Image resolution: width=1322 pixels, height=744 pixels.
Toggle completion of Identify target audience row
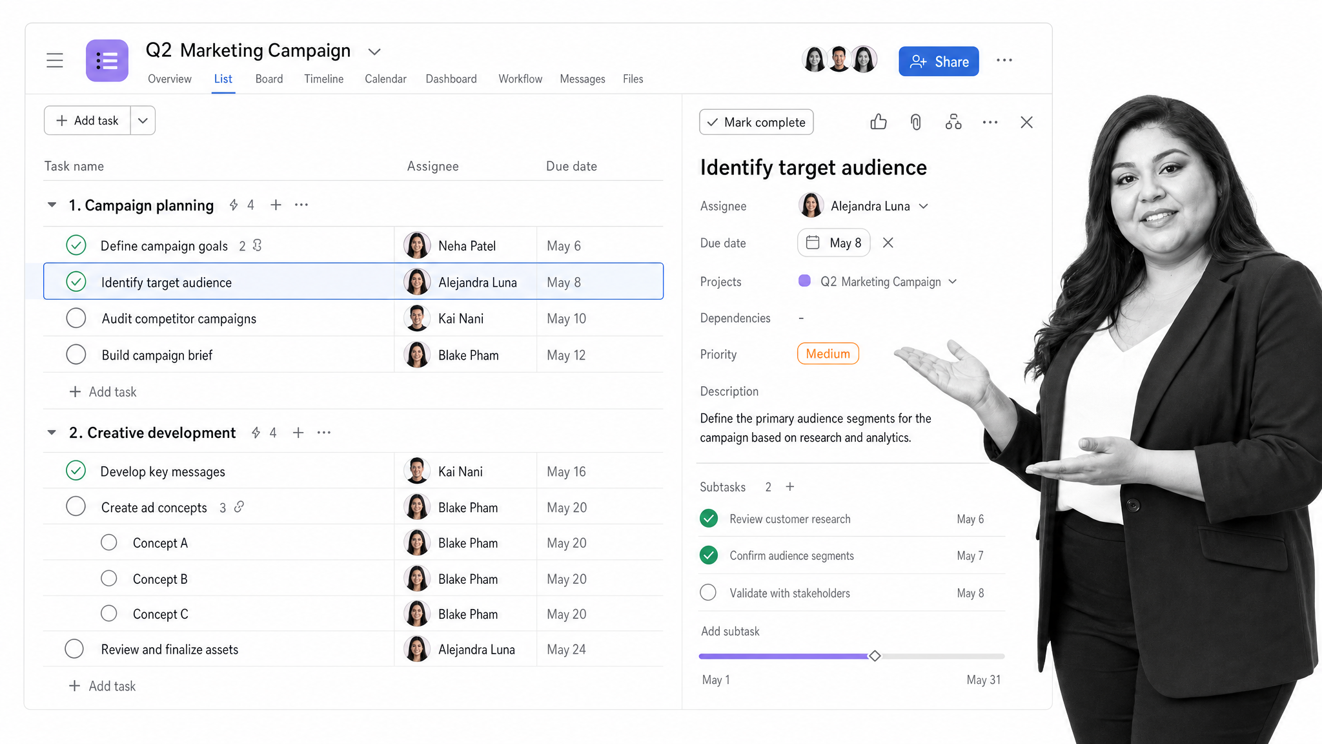[76, 282]
